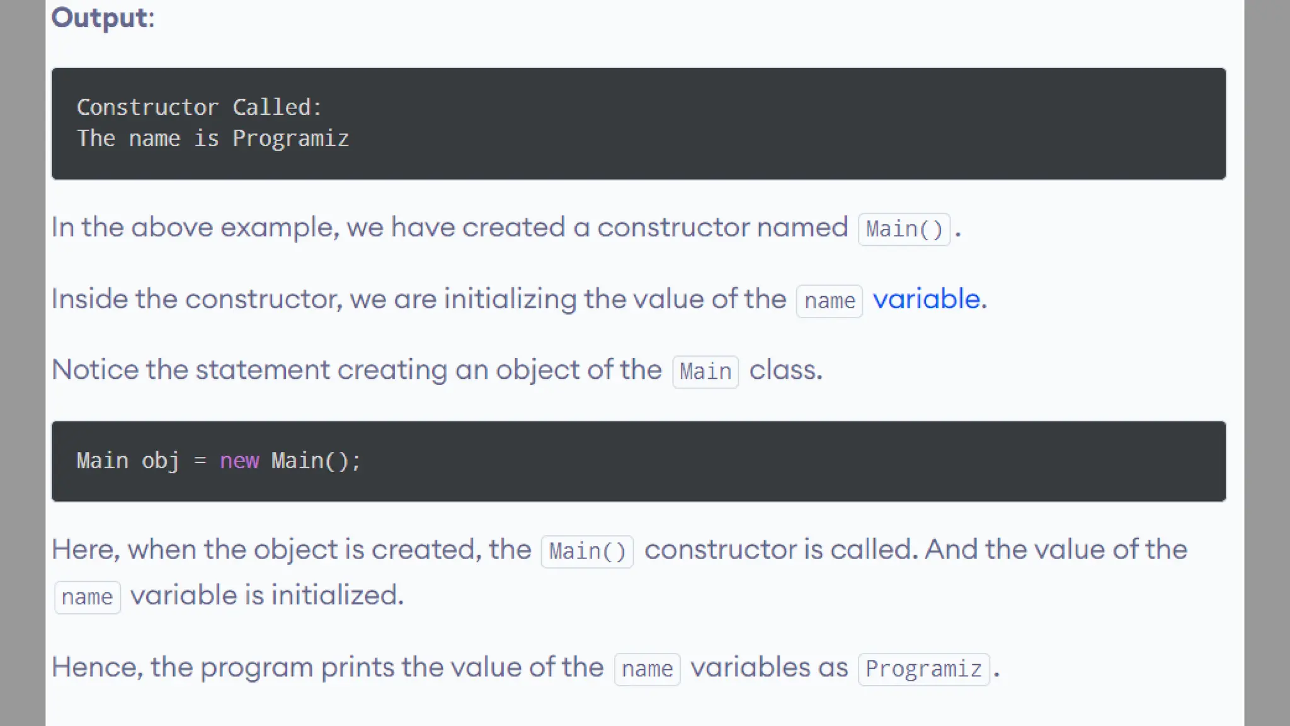Select the Main() tag before 'constructor is called'
The height and width of the screenshot is (726, 1290).
pos(587,551)
